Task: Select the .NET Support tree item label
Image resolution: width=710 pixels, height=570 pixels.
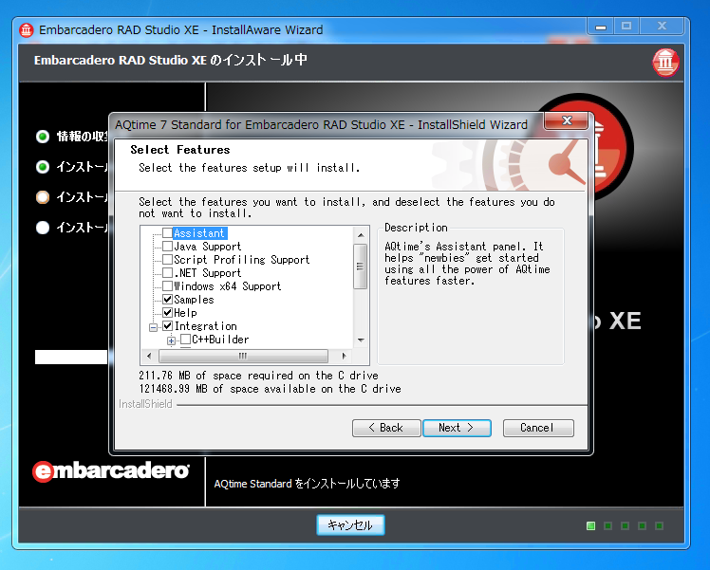Action: tap(207, 273)
